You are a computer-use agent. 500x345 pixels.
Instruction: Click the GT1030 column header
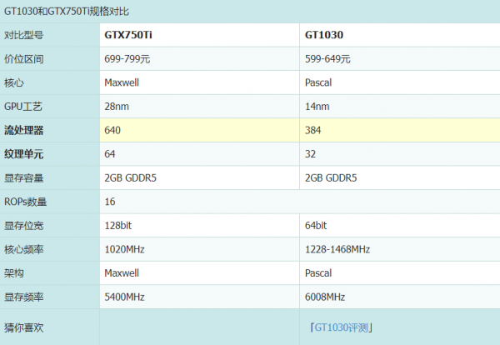point(324,36)
